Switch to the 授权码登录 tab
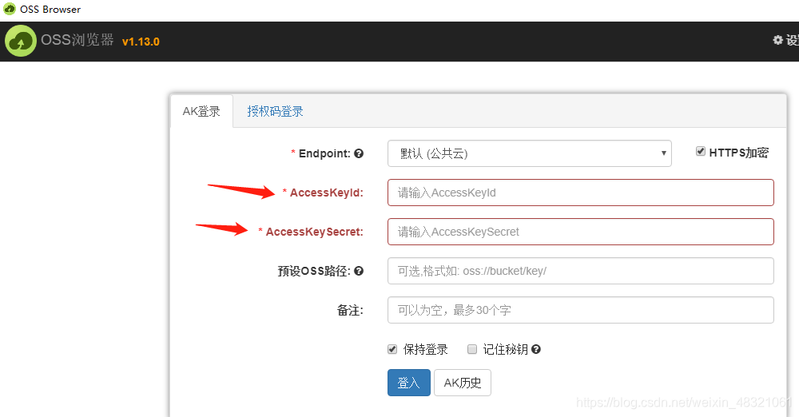Image resolution: width=799 pixels, height=417 pixels. (x=275, y=111)
